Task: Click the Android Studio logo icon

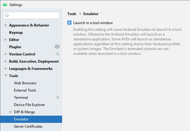Action: click(x=5, y=5)
